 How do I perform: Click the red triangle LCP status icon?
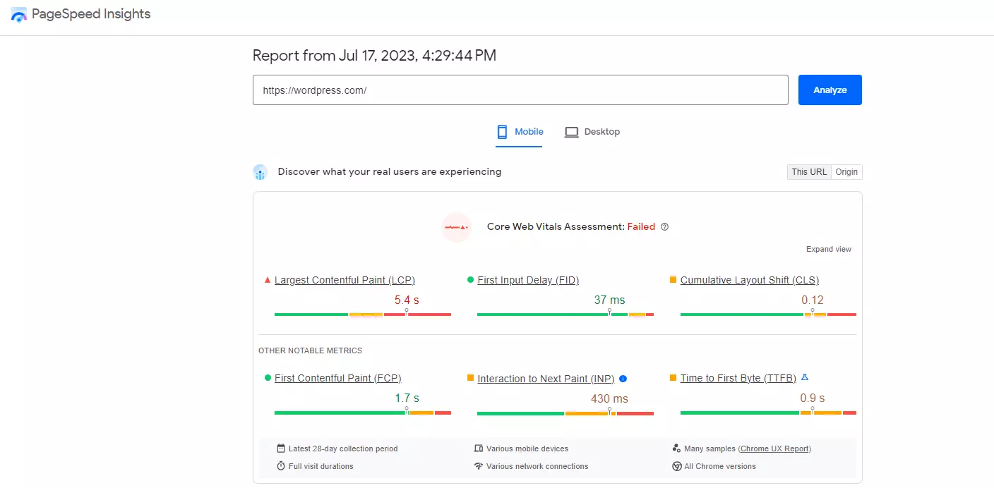[268, 280]
